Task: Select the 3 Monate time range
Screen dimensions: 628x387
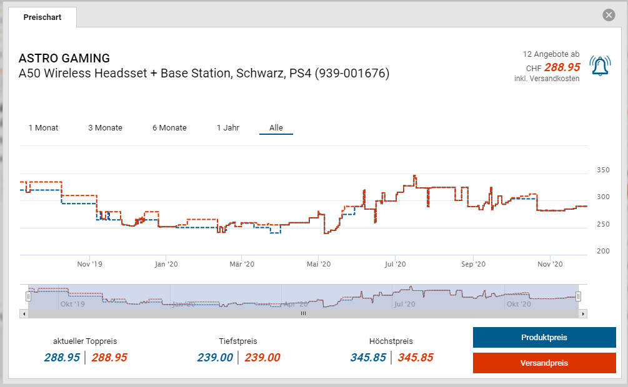Action: pos(105,128)
